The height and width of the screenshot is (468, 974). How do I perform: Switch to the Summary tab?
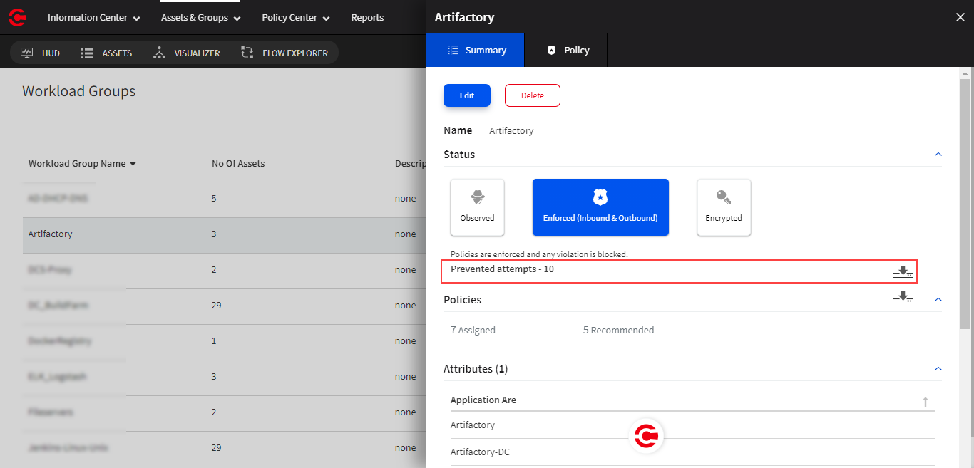(475, 50)
